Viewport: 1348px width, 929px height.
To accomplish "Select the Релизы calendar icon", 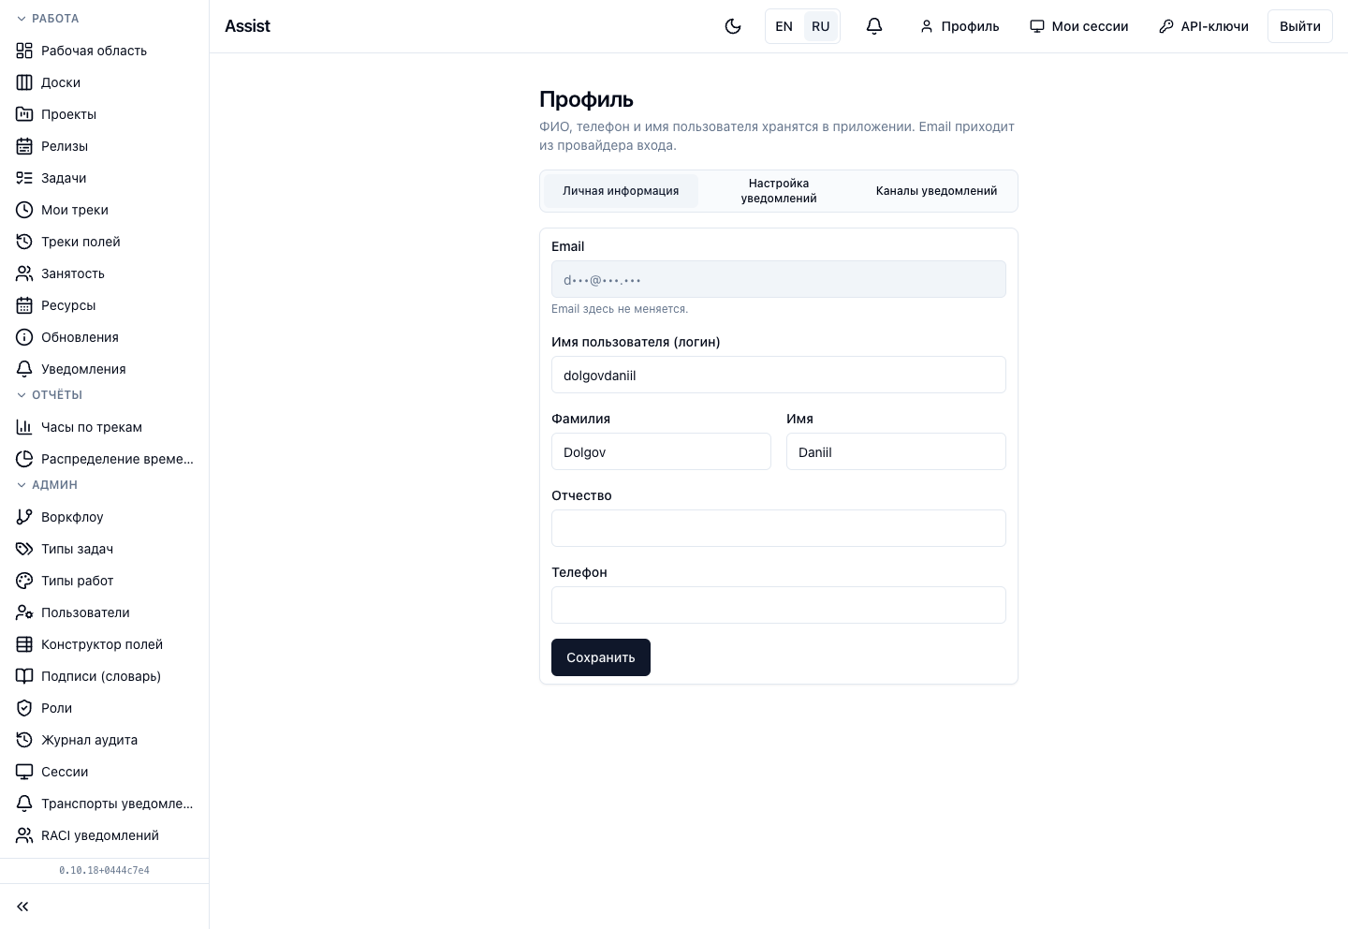I will point(24,146).
